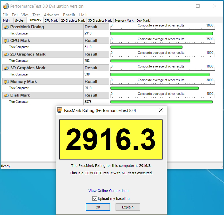Click the CPU Mark header text

point(20,41)
